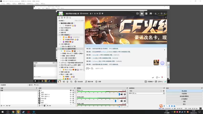Screen dimensions: 203x114
Task: Undock the Sources panel via float icon
Action: coord(75,88)
